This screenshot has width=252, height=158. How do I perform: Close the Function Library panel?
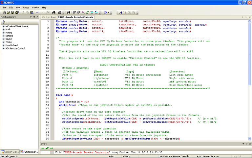[x=37, y=17]
